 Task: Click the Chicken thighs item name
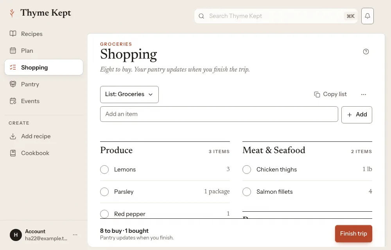tap(276, 169)
